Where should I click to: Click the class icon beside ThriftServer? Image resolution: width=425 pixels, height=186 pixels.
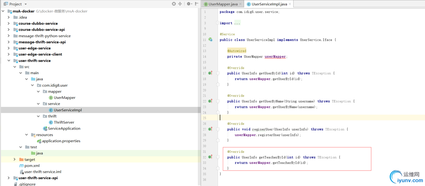coord(51,122)
